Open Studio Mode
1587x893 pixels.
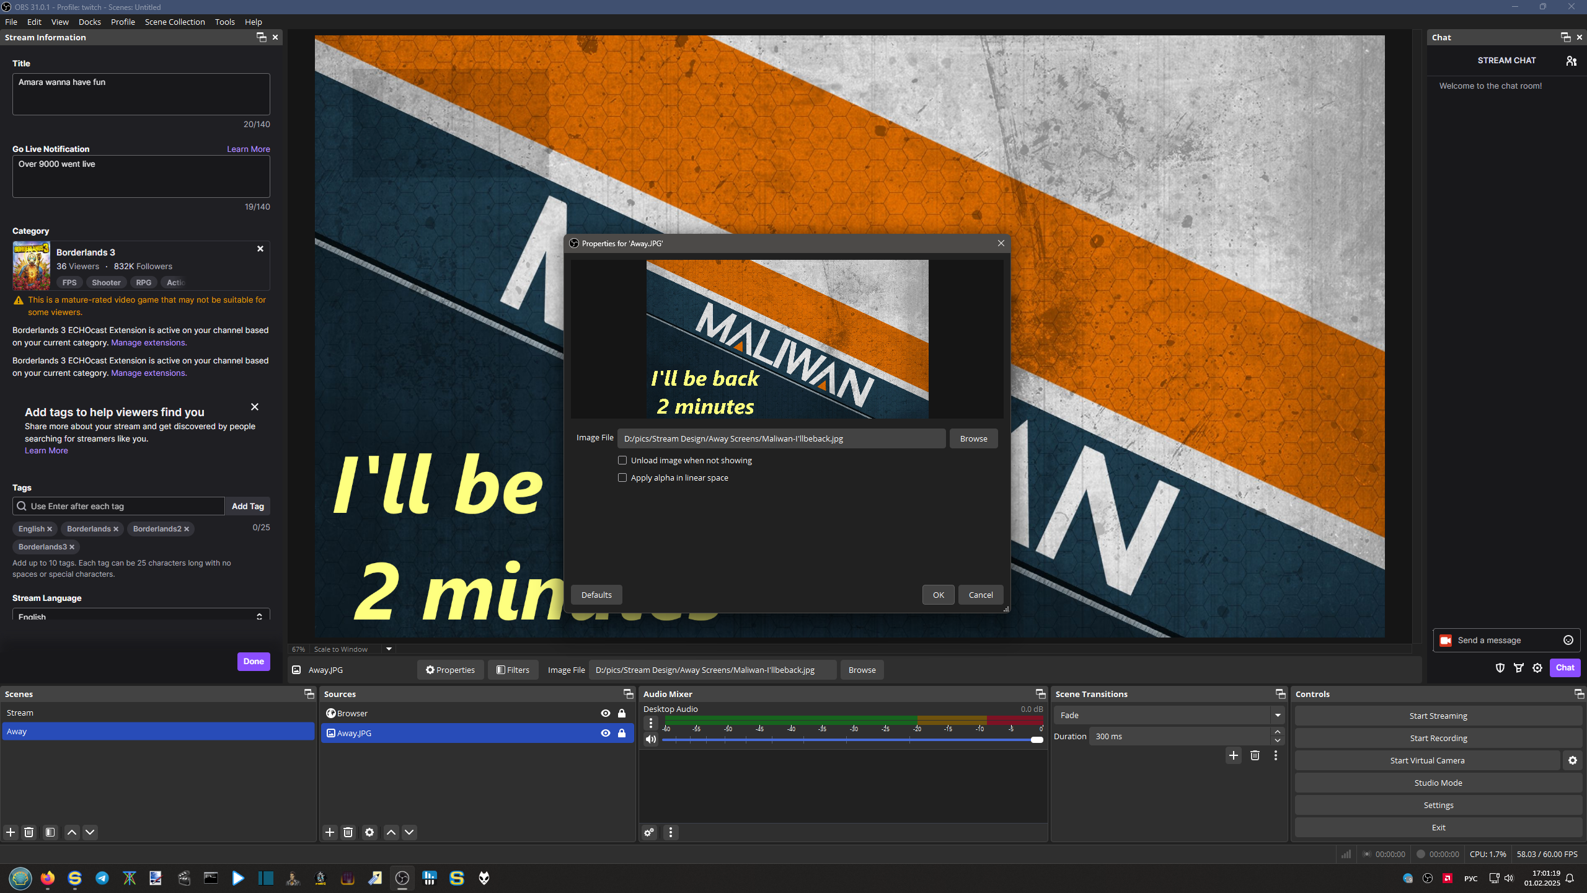point(1438,783)
